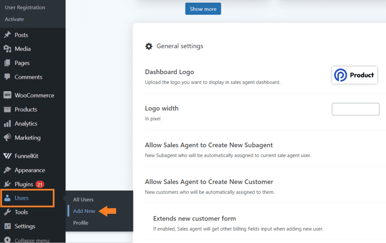
Task: Focus the Logo width input field
Action: [355, 109]
